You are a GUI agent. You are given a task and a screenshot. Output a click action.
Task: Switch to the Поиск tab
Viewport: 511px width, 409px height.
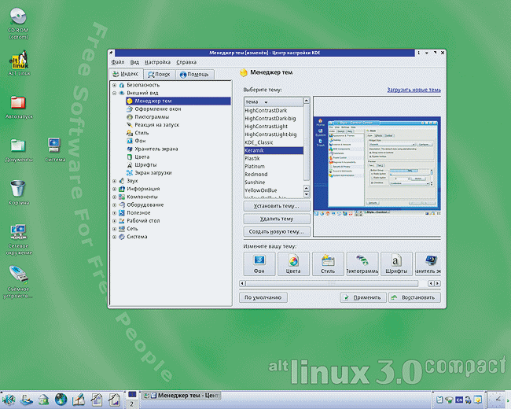[157, 74]
